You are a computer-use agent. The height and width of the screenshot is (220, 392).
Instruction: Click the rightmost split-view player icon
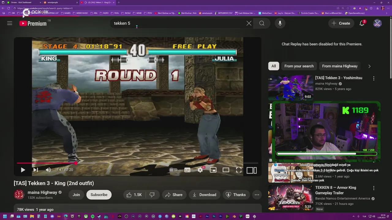[252, 170]
